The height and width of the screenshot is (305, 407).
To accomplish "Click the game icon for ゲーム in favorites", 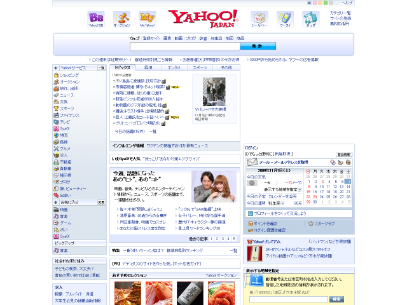I will pos(56,223).
